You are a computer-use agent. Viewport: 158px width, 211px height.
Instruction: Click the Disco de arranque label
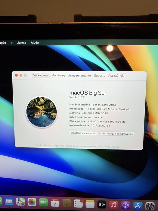[x=80, y=117]
